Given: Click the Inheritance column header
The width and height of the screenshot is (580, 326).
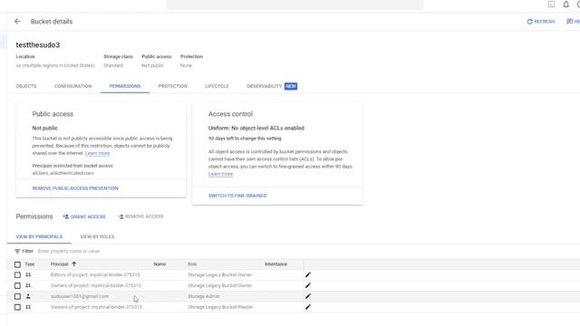Looking at the screenshot, I should click(x=275, y=264).
